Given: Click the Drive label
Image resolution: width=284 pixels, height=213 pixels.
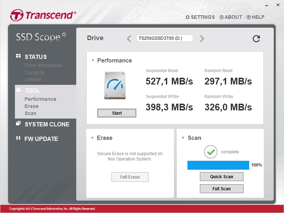Looking at the screenshot, I should point(95,38).
